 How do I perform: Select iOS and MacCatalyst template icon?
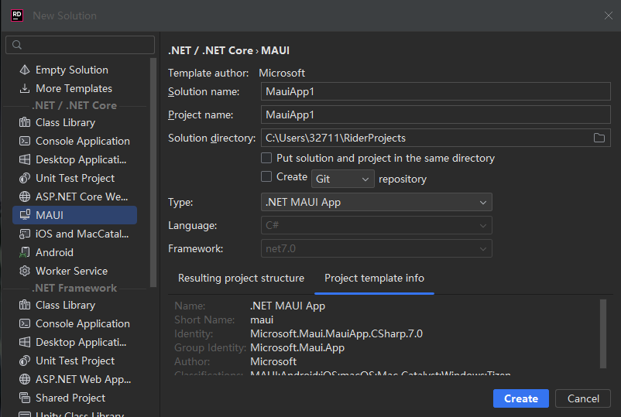(25, 234)
